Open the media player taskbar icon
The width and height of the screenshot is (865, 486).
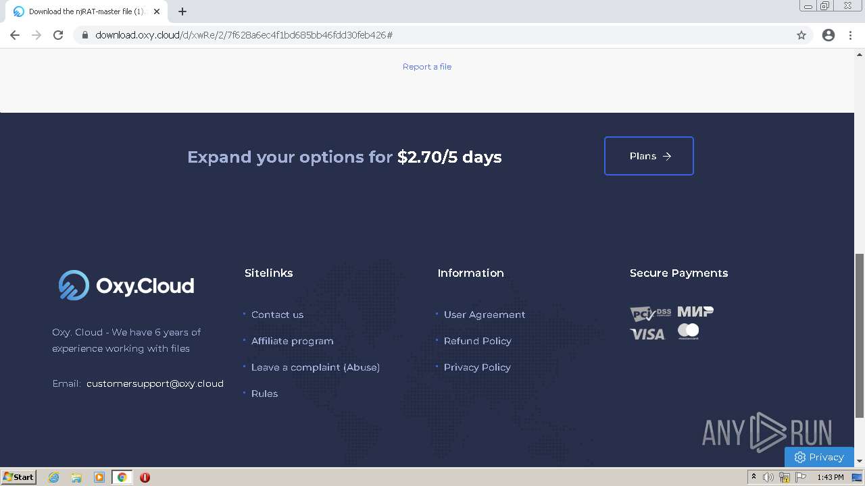pyautogui.click(x=99, y=477)
